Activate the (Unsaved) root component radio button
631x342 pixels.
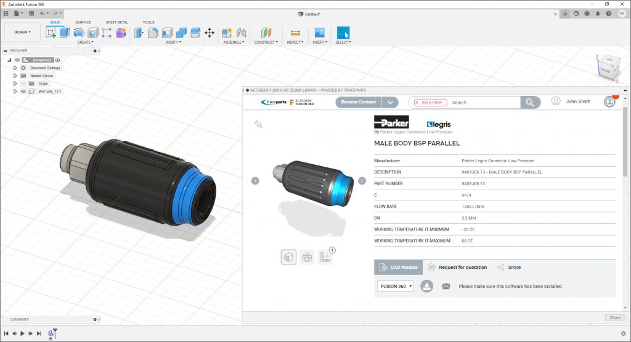[57, 60]
